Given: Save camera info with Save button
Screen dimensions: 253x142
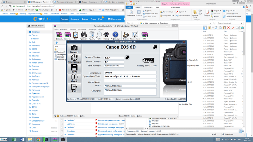Looking at the screenshot, I should coord(74,68).
